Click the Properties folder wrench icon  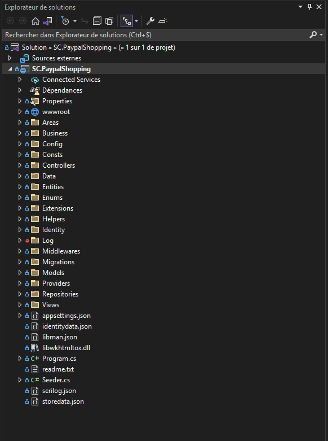[35, 101]
